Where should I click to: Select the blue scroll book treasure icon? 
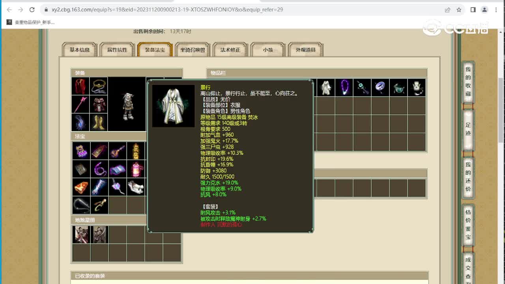[118, 169]
